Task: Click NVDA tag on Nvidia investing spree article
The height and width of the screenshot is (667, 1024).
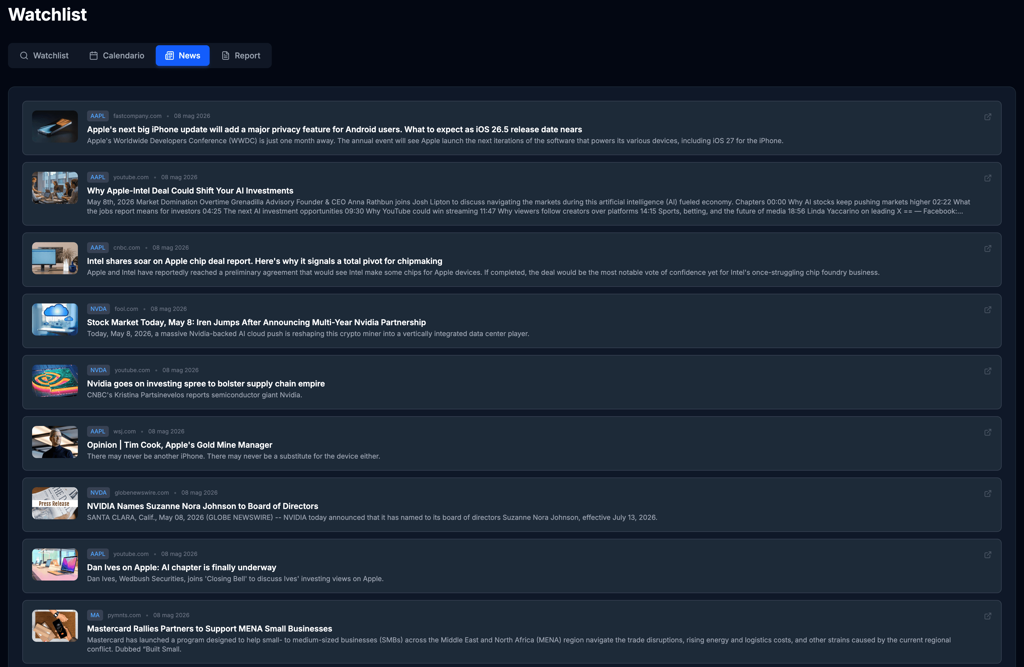Action: (98, 370)
